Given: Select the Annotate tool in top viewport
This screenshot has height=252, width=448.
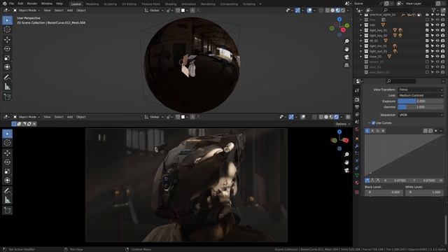Looking at the screenshot, I should [x=7, y=78].
